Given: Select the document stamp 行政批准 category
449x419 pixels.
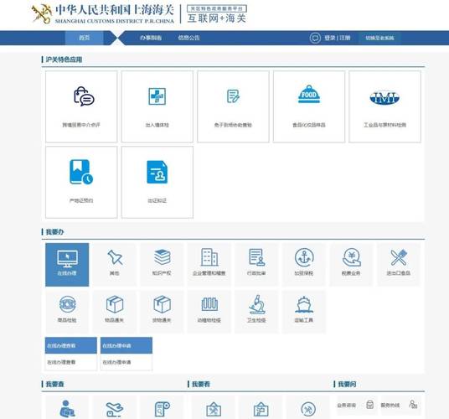Looking at the screenshot, I should point(256,265).
